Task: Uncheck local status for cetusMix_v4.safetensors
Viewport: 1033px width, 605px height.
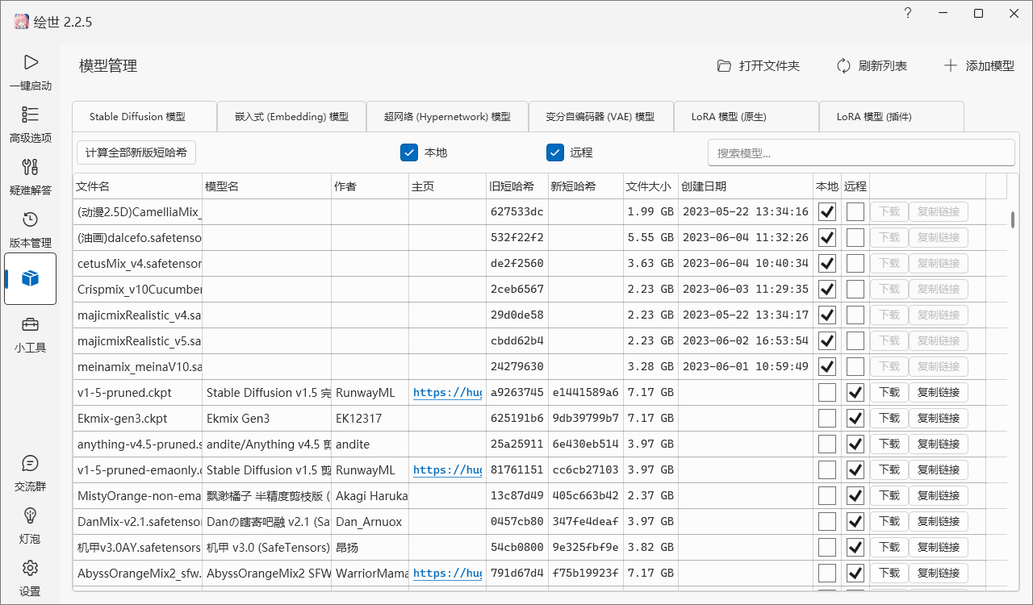Action: tap(826, 263)
